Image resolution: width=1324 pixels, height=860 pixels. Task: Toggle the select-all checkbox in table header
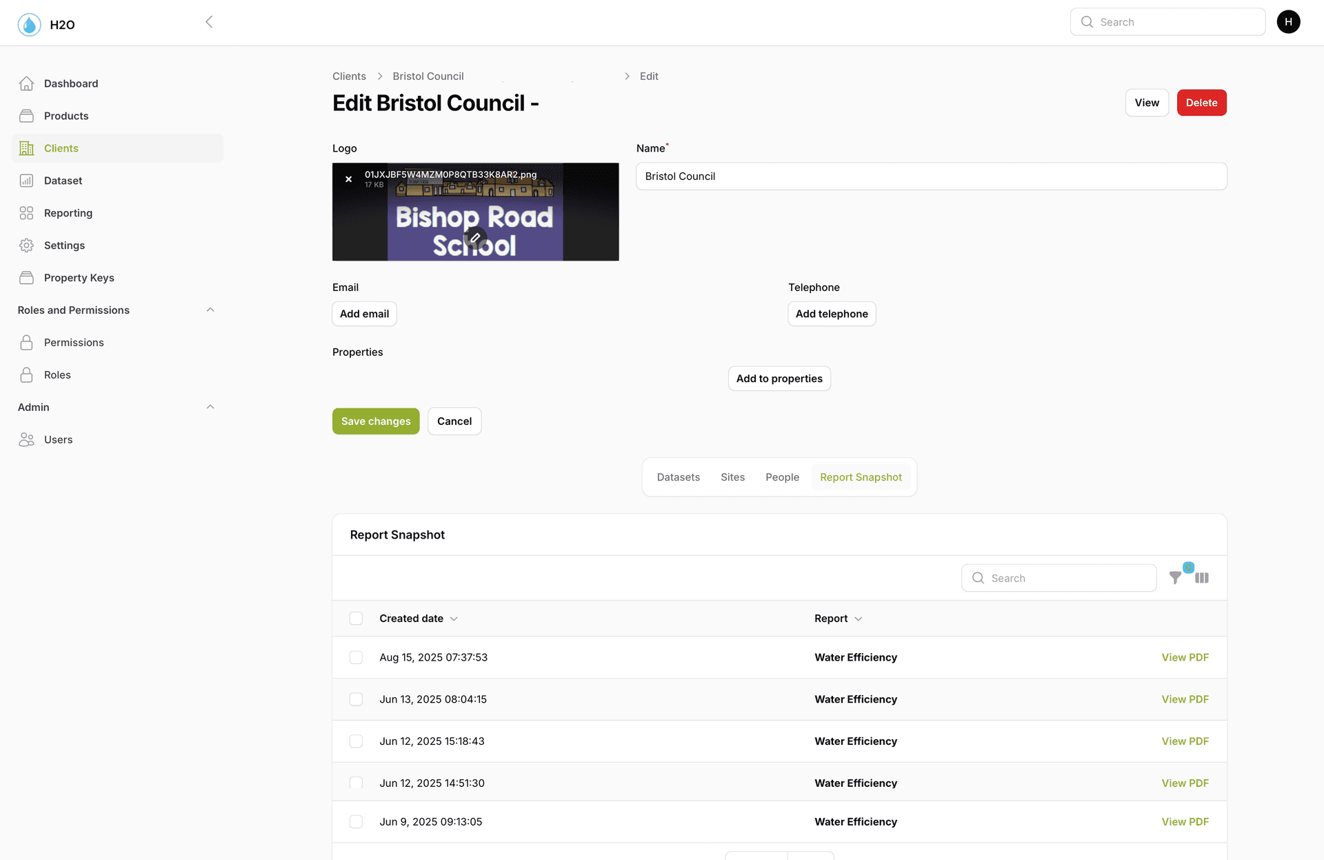356,619
